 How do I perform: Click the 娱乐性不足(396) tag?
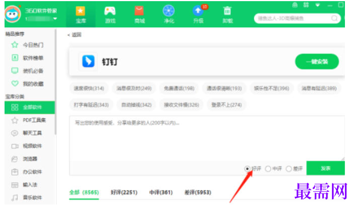[271, 88]
